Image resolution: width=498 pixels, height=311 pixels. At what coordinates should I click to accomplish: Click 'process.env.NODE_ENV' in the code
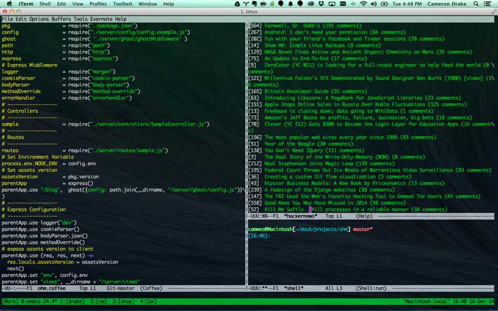29,164
